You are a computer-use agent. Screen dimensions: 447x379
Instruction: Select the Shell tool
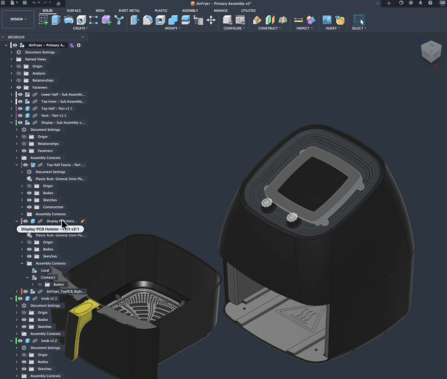click(160, 20)
